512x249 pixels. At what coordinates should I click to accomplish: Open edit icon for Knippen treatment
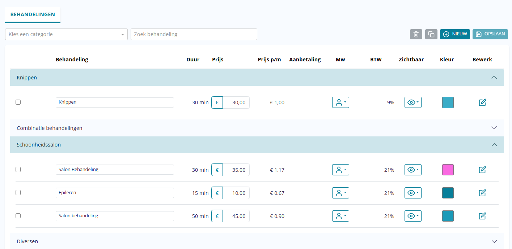482,102
